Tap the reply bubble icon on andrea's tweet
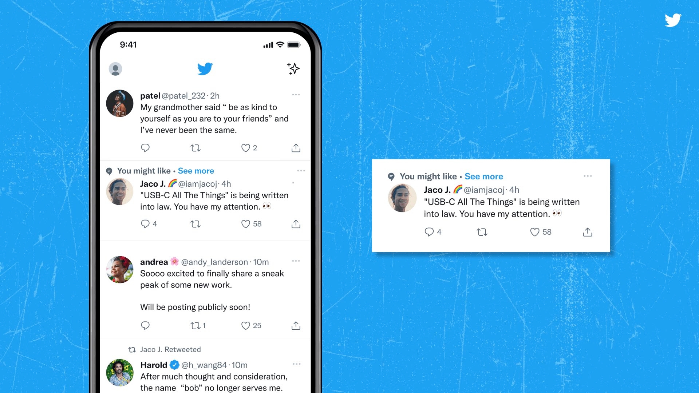The height and width of the screenshot is (393, 699). 146,324
